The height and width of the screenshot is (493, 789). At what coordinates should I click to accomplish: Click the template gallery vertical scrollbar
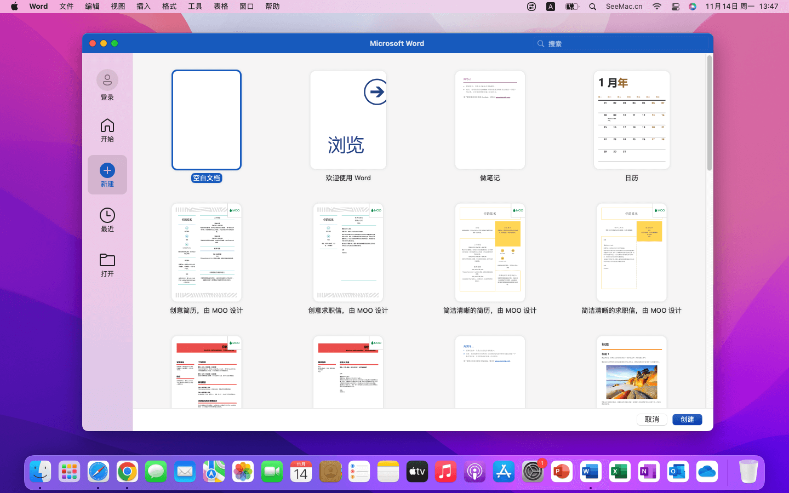tap(710, 113)
